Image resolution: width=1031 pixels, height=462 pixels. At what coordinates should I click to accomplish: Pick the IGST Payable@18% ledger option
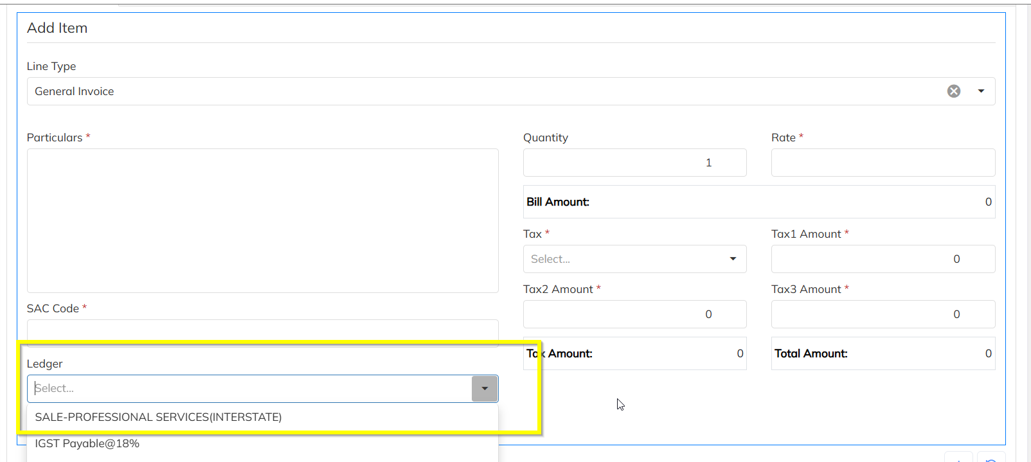pos(87,443)
